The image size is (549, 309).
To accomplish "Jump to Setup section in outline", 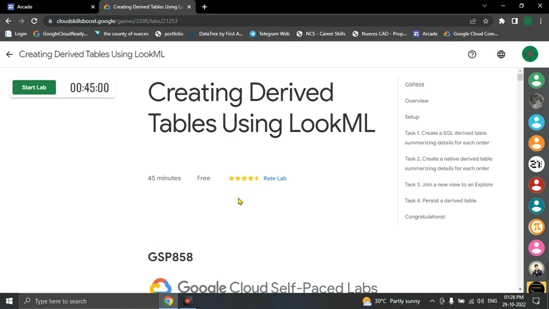I will [x=412, y=117].
